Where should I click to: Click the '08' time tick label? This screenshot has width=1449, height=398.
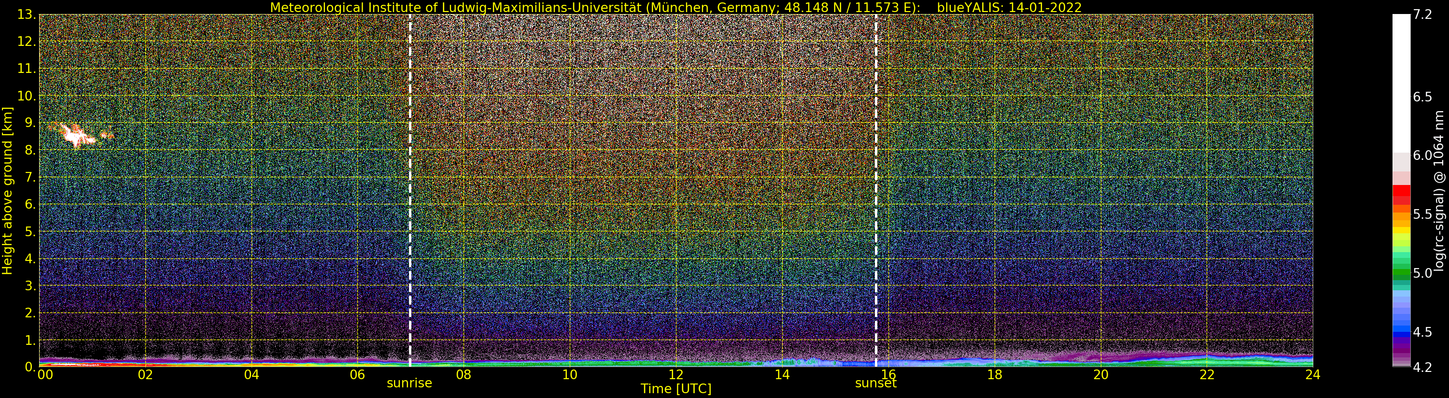coord(464,374)
